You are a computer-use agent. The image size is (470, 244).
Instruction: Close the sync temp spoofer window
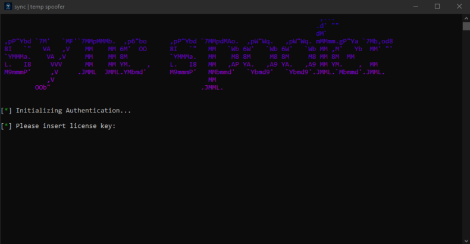(459, 7)
